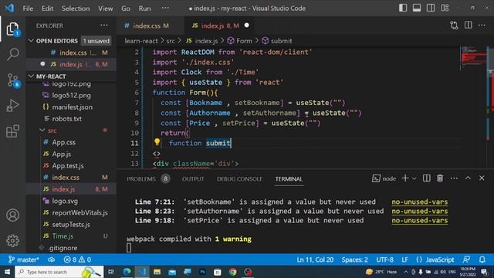Open notifications bell in status bar

point(482,259)
